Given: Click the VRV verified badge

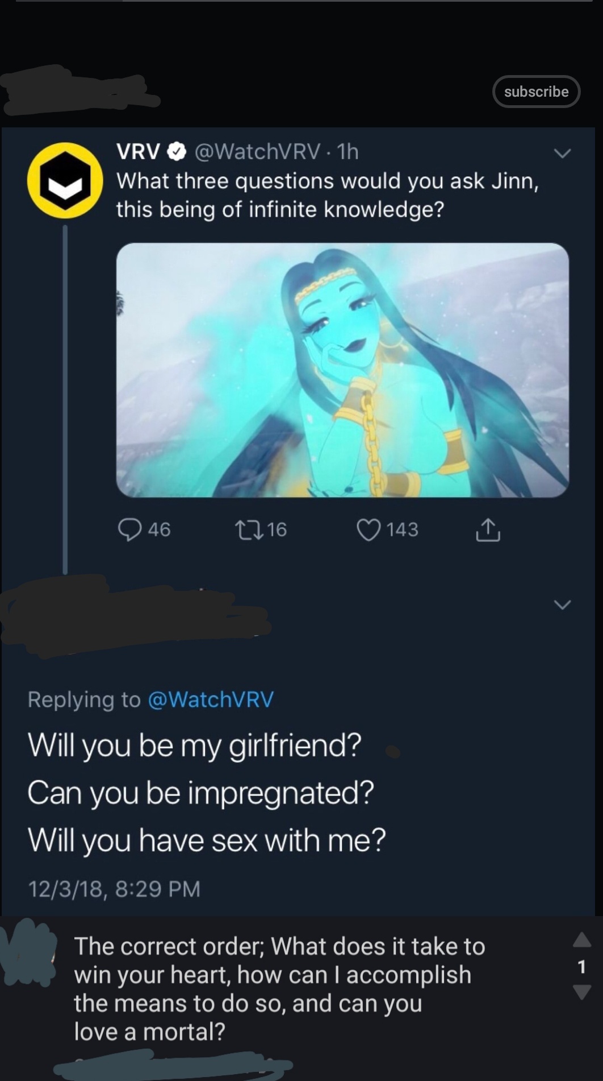Looking at the screenshot, I should click(x=177, y=151).
